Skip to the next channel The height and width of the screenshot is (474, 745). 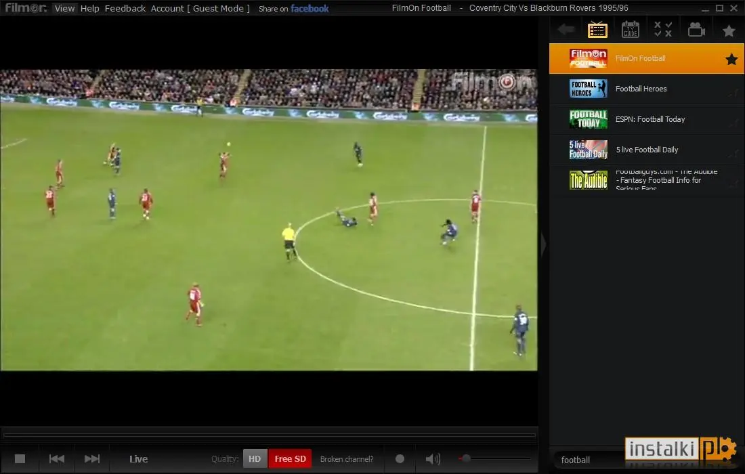coord(91,459)
